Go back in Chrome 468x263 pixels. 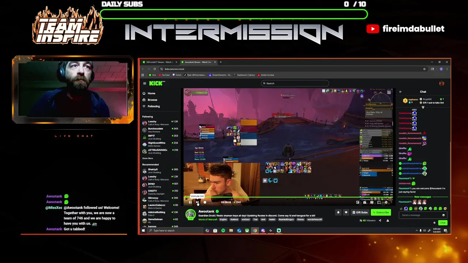click(143, 69)
